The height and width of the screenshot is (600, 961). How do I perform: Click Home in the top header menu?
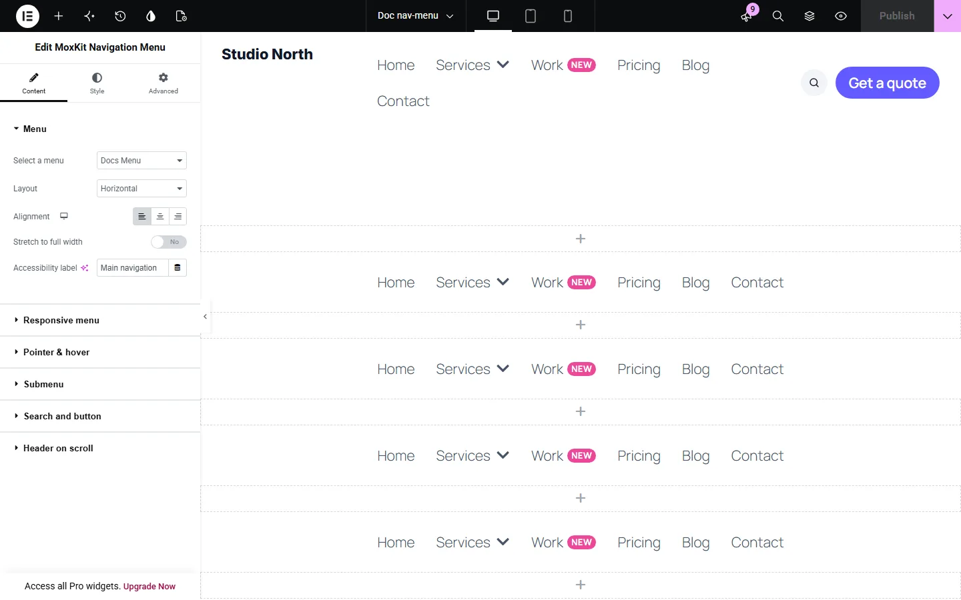point(396,65)
